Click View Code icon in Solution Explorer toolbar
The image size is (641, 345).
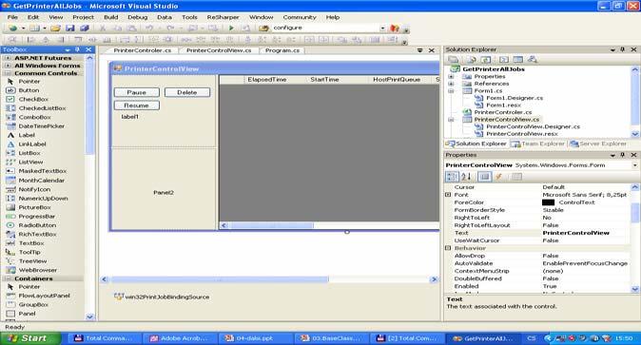[504, 60]
